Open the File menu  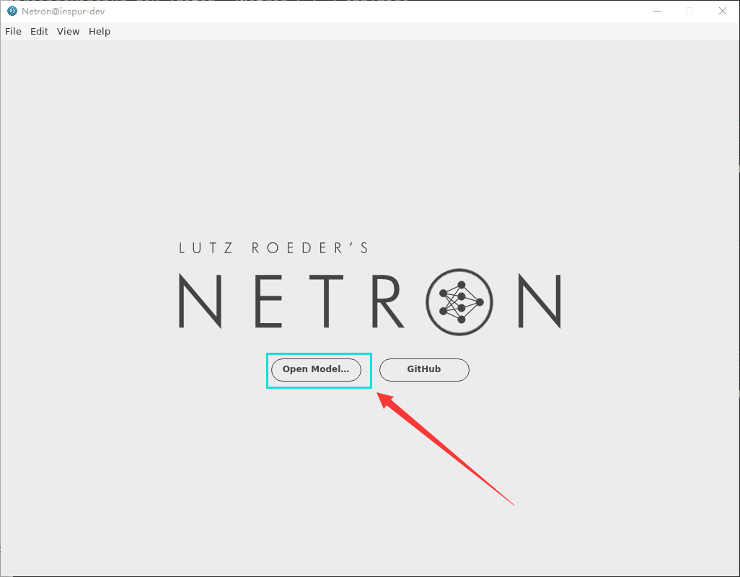pos(13,31)
